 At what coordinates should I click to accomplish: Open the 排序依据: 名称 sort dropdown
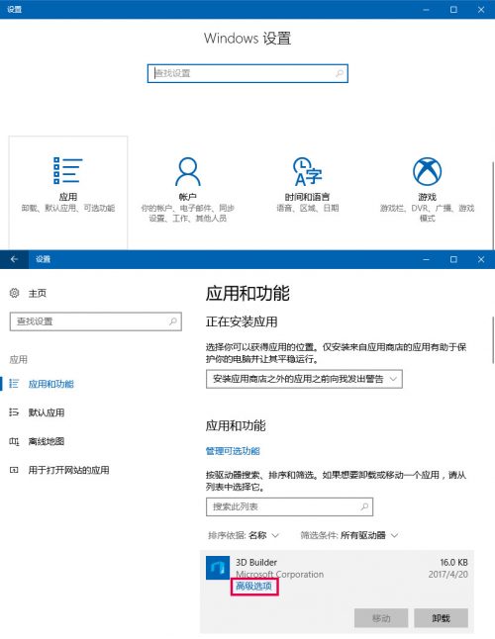click(x=244, y=535)
